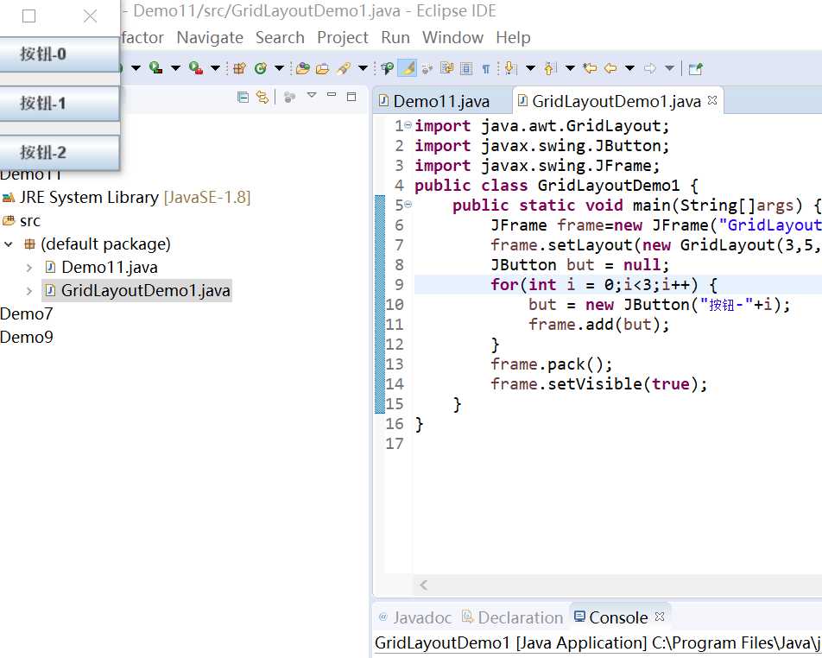Click the Open Type icon
This screenshot has width=822, height=658.
302,68
